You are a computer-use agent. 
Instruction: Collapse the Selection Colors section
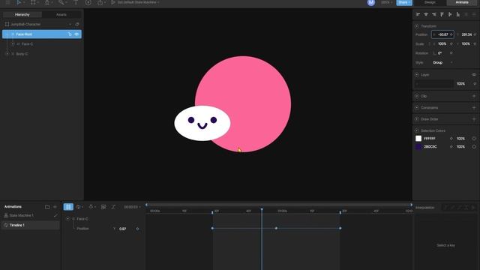pyautogui.click(x=417, y=130)
